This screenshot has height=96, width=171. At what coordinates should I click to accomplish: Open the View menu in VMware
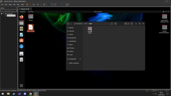click(x=10, y=5)
